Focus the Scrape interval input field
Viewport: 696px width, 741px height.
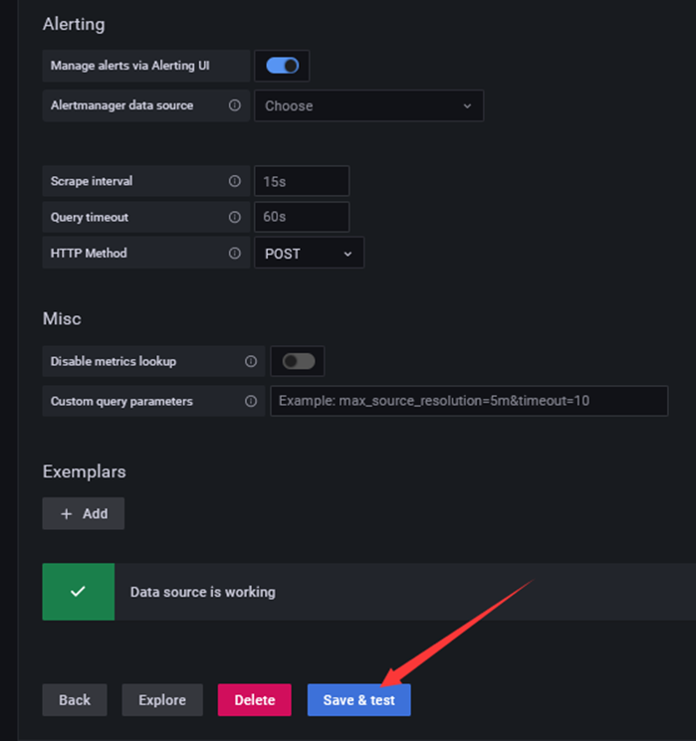(302, 181)
